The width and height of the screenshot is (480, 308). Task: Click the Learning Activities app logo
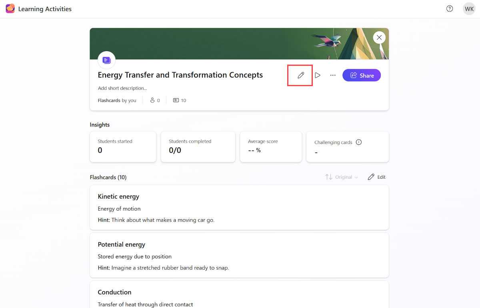tap(10, 9)
